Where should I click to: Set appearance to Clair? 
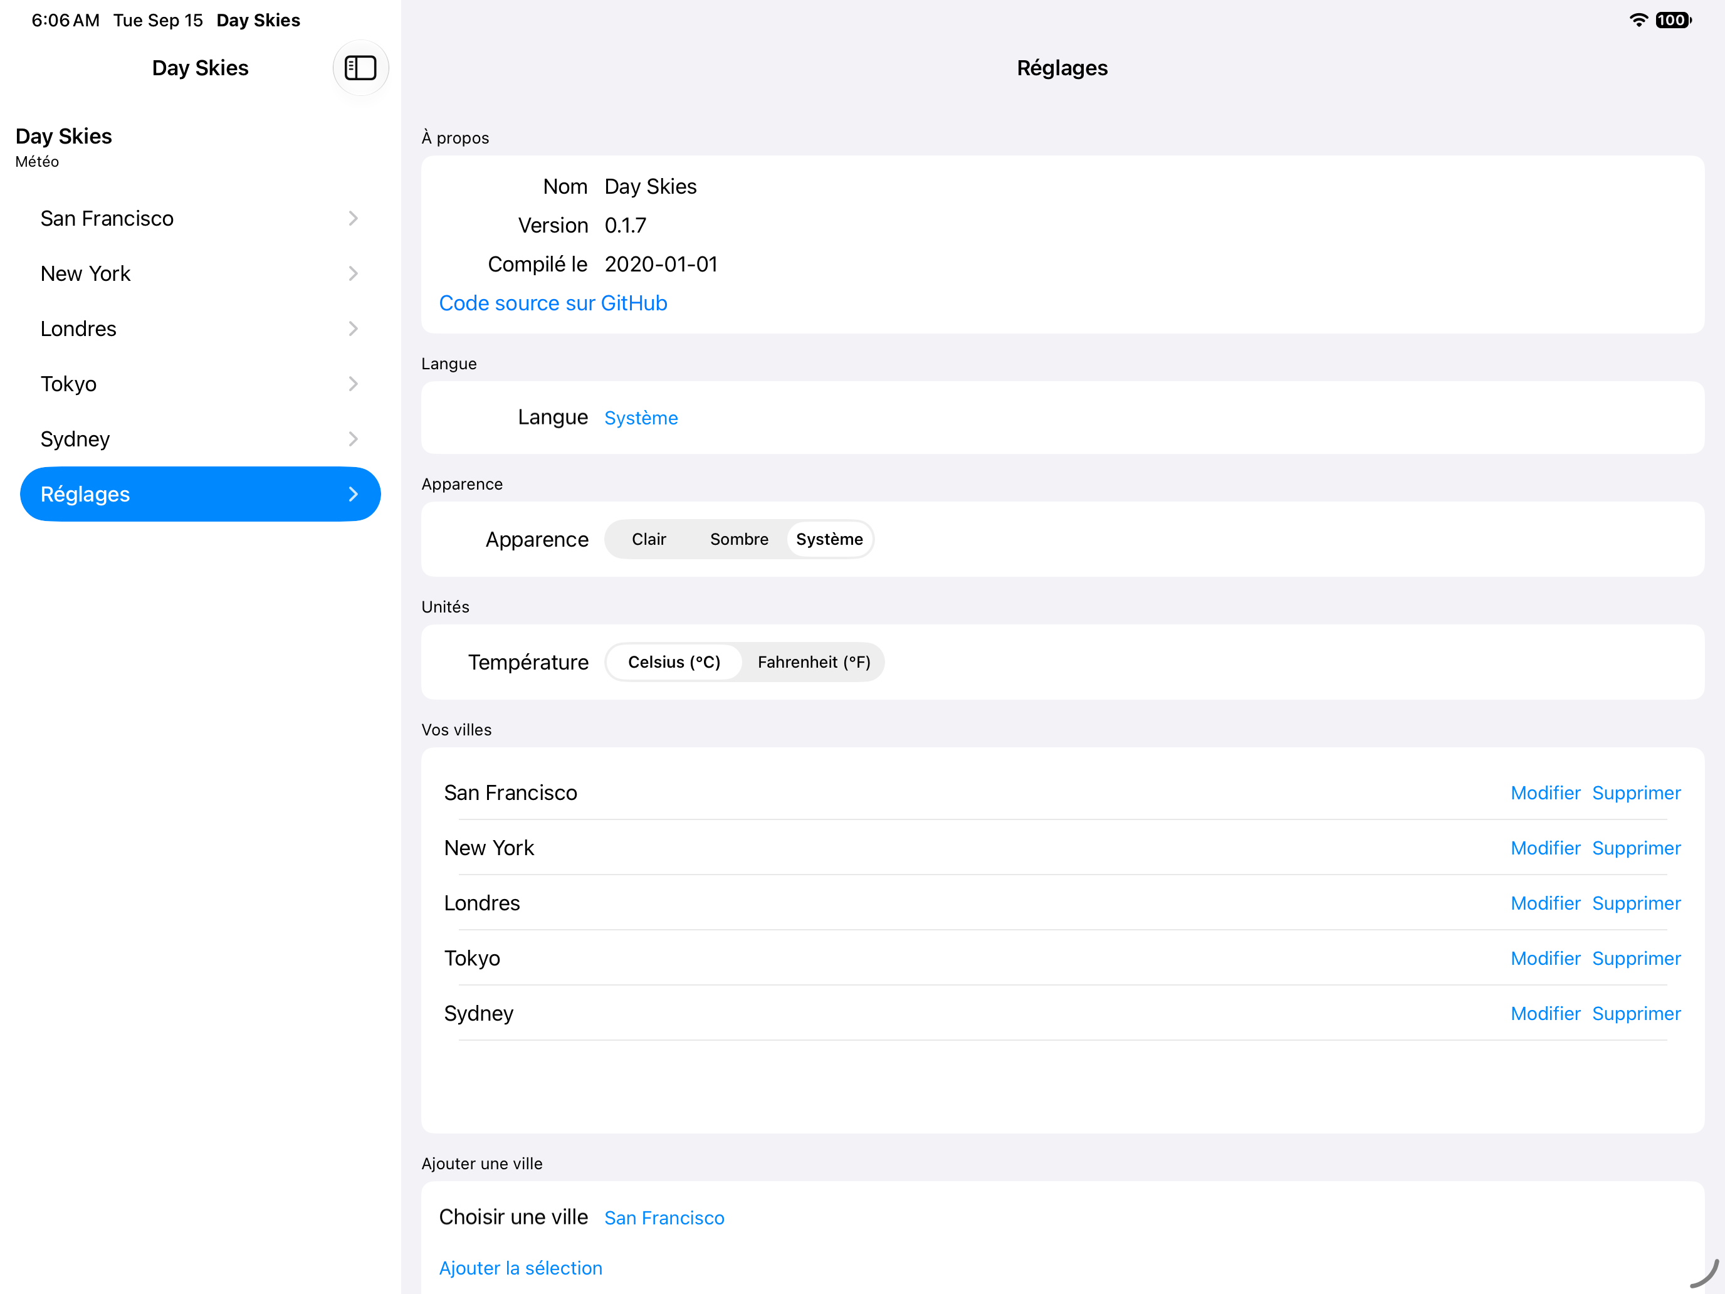tap(649, 539)
